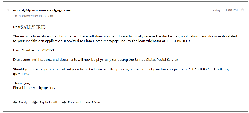Click the Today at 1:00 PM timestamp
The width and height of the screenshot is (249, 113).
(x=224, y=10)
